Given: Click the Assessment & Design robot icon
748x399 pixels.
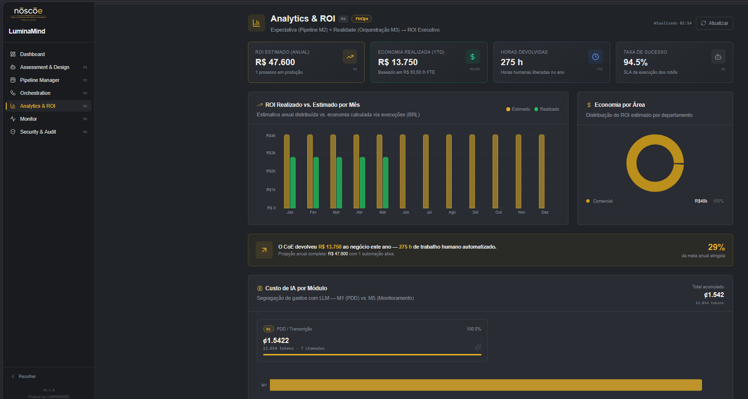Looking at the screenshot, I should [x=13, y=67].
